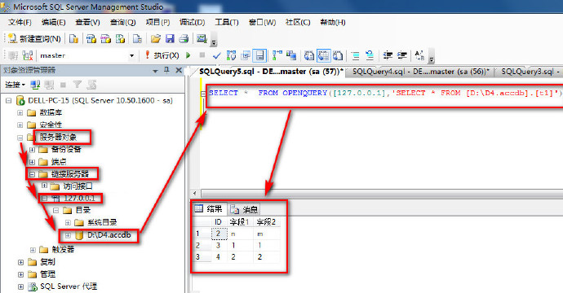This screenshot has height=293, width=563.
Task: Open the 查询(Q) menu
Action: 122,22
